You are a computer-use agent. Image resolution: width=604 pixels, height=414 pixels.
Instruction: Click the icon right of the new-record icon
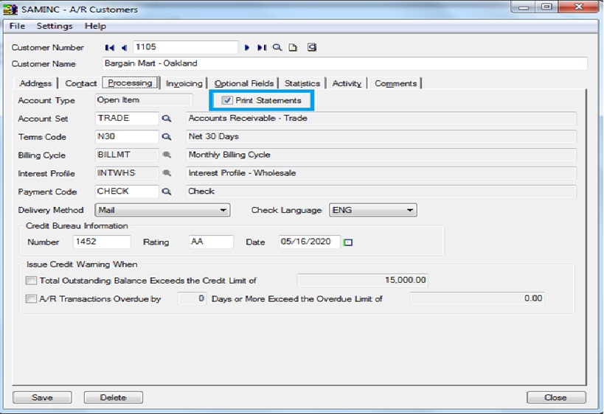pos(312,47)
